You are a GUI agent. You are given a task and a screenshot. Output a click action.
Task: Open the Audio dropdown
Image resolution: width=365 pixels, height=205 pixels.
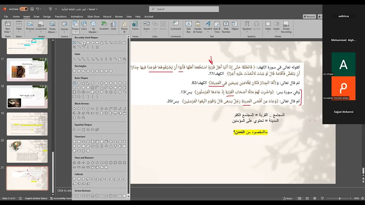(x=276, y=27)
